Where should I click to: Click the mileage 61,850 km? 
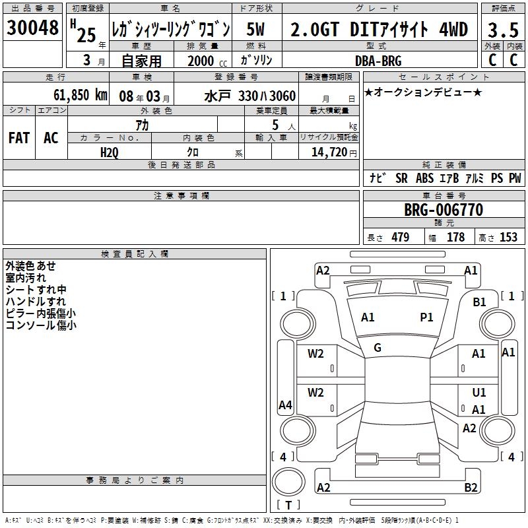click(81, 94)
